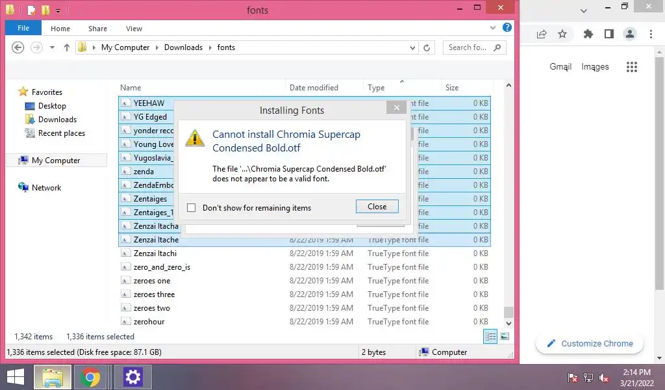The image size is (665, 390).
Task: Select the zenda font file
Action: 144,172
